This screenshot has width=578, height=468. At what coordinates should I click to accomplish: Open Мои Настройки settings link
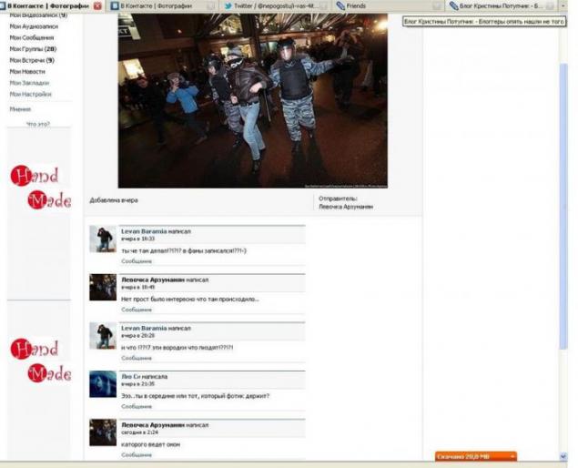[30, 94]
